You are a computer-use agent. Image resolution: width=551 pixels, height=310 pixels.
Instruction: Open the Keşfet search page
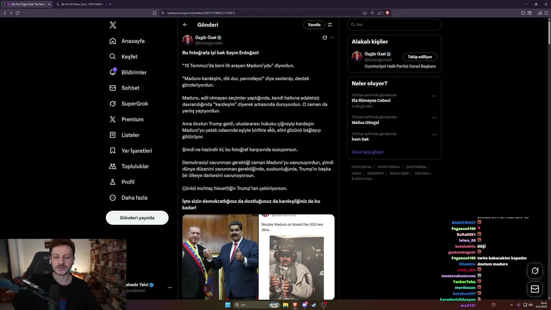(124, 56)
